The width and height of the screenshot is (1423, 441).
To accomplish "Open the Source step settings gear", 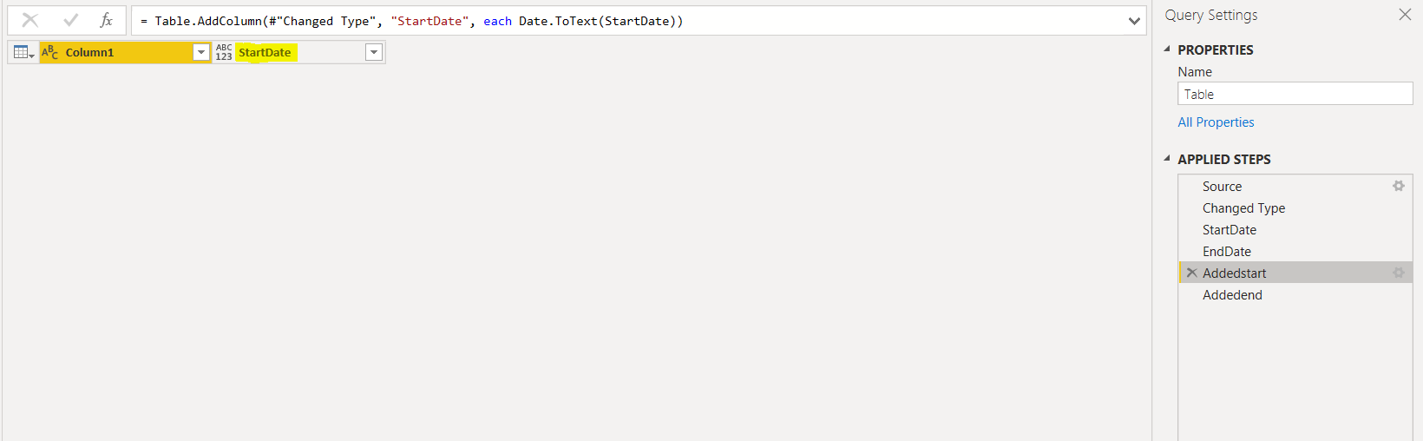I will coord(1399,186).
